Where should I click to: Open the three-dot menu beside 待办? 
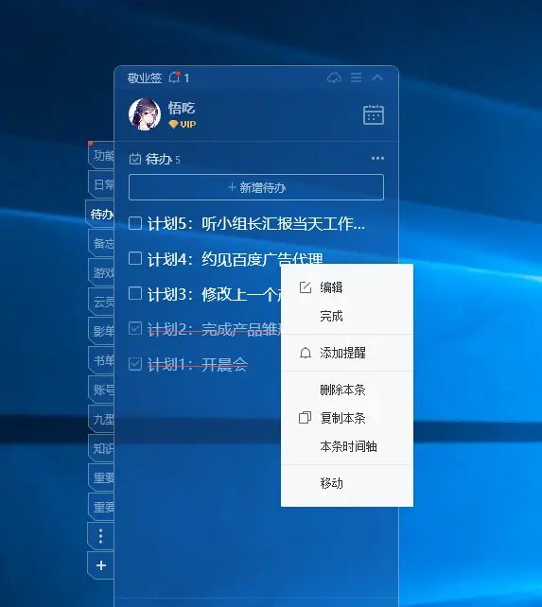[377, 158]
